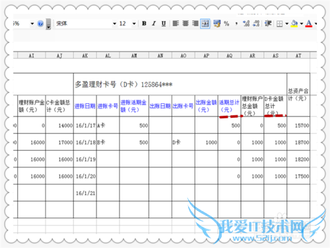Apply currency style format

coord(216,23)
